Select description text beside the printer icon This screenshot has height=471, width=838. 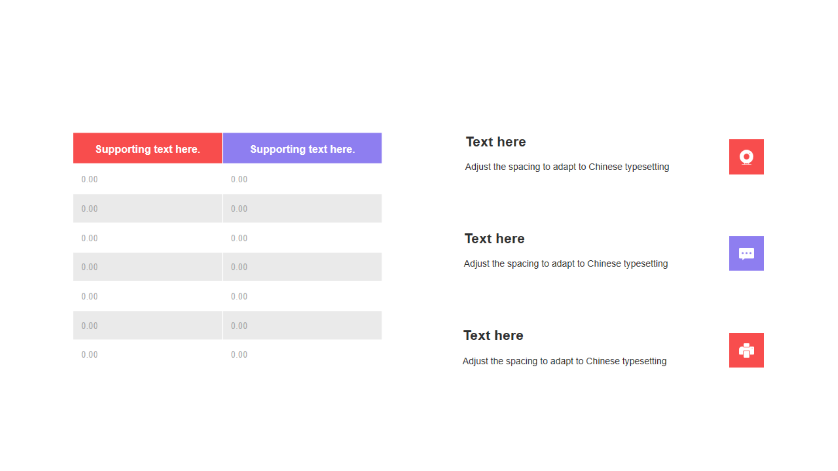[x=564, y=361]
